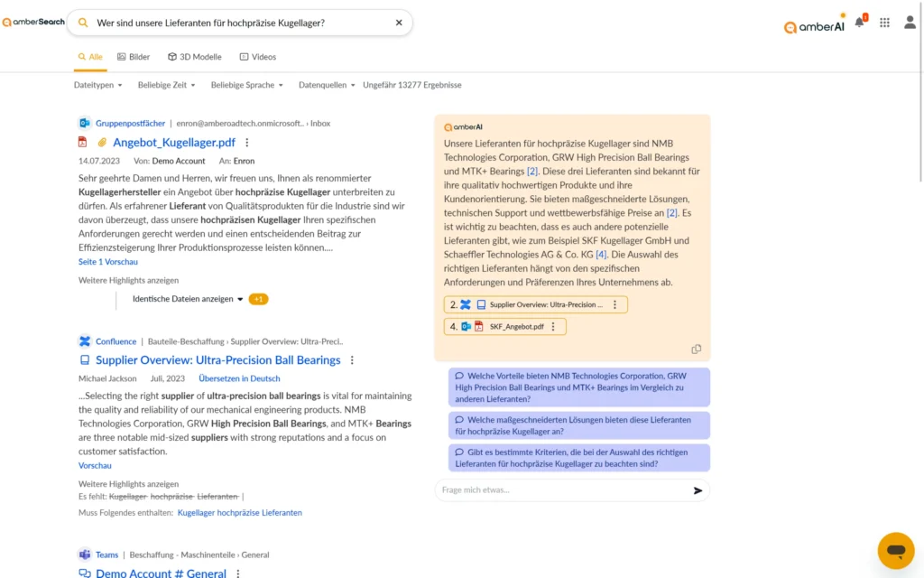Screen dimensions: 924x578
Task: Open the Dateitypen filter dropdown
Action: point(97,84)
